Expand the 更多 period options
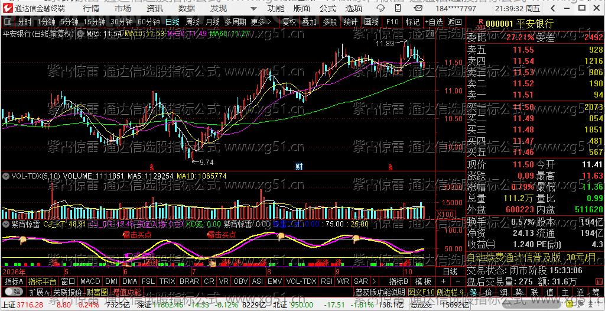Viewport: 605px width, 311px height. point(261,22)
